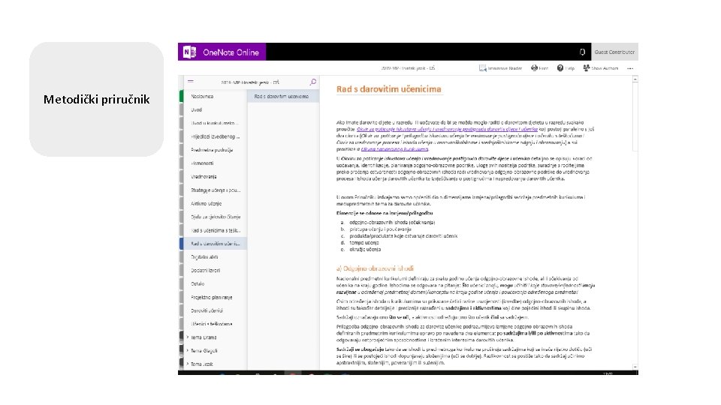721x405 pixels.
Task: Toggle Show Authors
Action: coord(601,68)
